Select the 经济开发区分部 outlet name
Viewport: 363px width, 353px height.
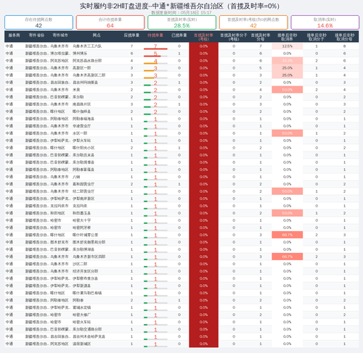tap(85, 271)
